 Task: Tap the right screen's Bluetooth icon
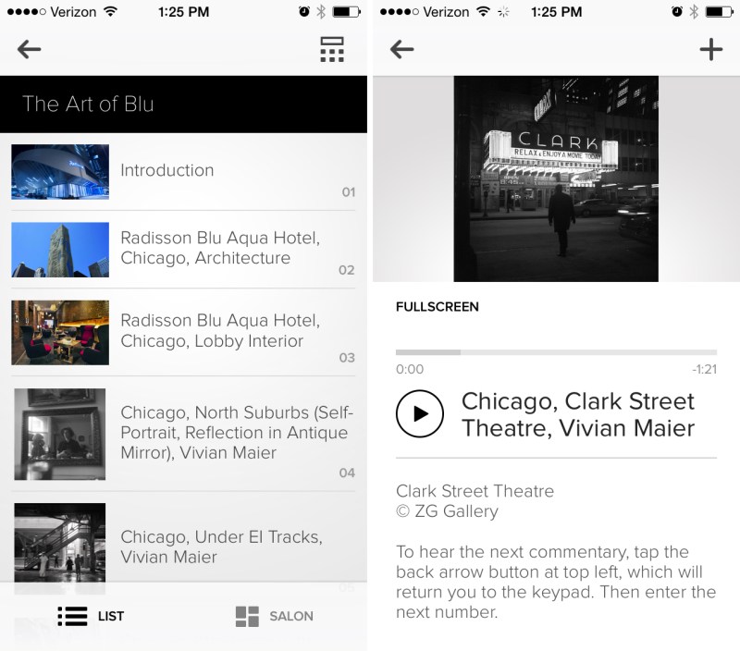(694, 11)
